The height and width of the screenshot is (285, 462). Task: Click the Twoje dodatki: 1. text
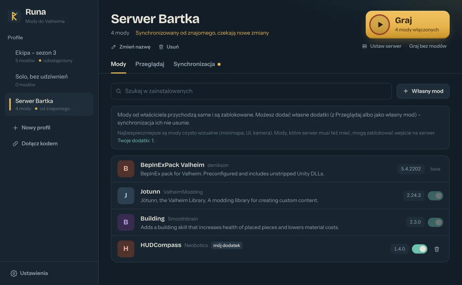click(136, 140)
